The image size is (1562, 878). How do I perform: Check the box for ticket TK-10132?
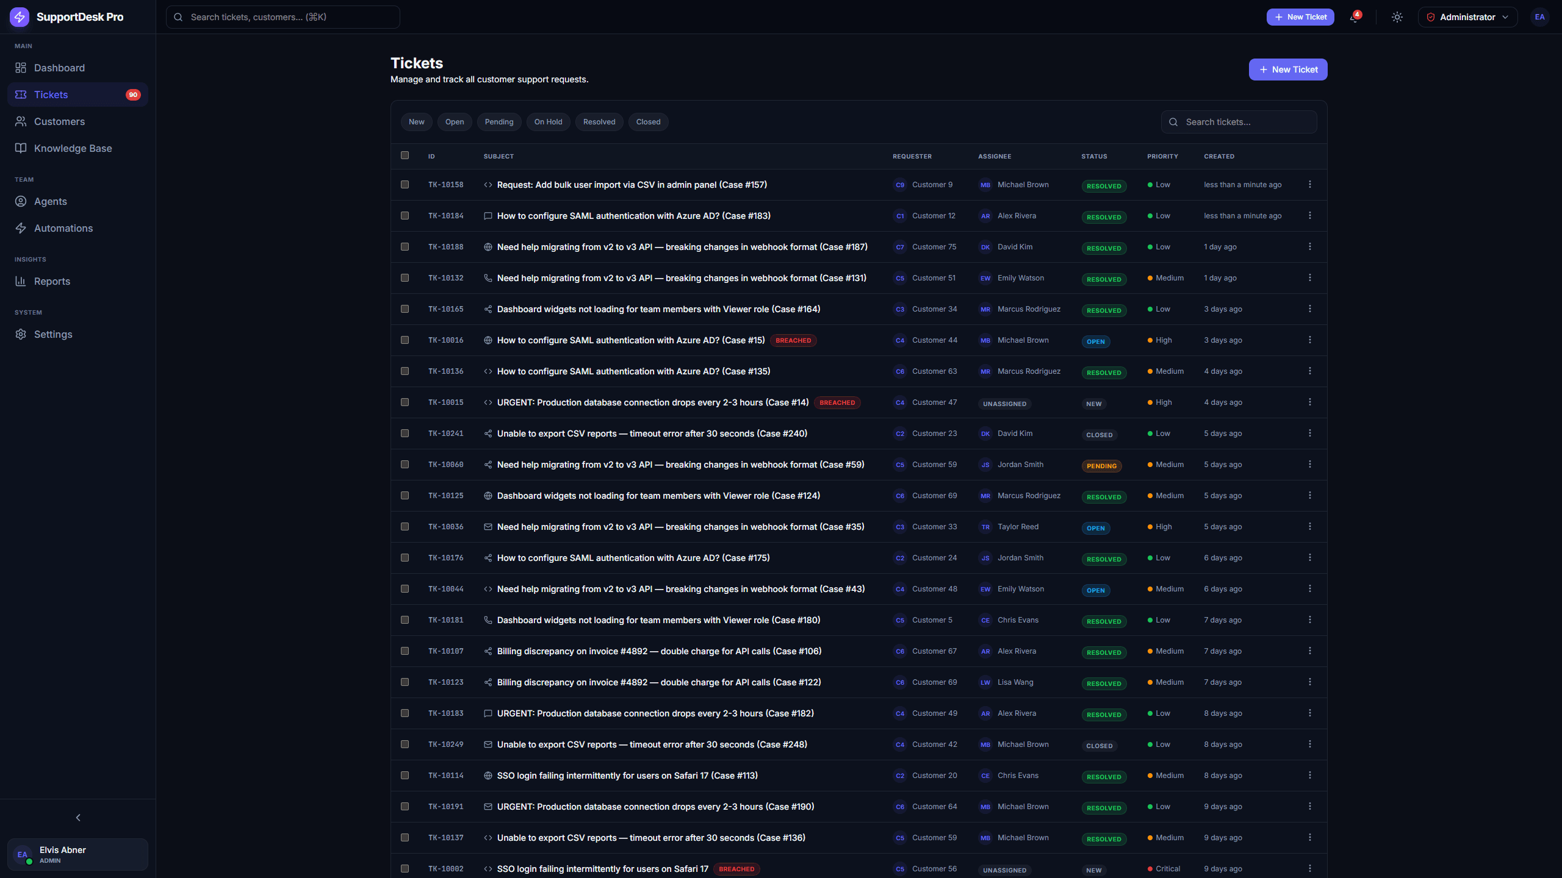coord(405,277)
